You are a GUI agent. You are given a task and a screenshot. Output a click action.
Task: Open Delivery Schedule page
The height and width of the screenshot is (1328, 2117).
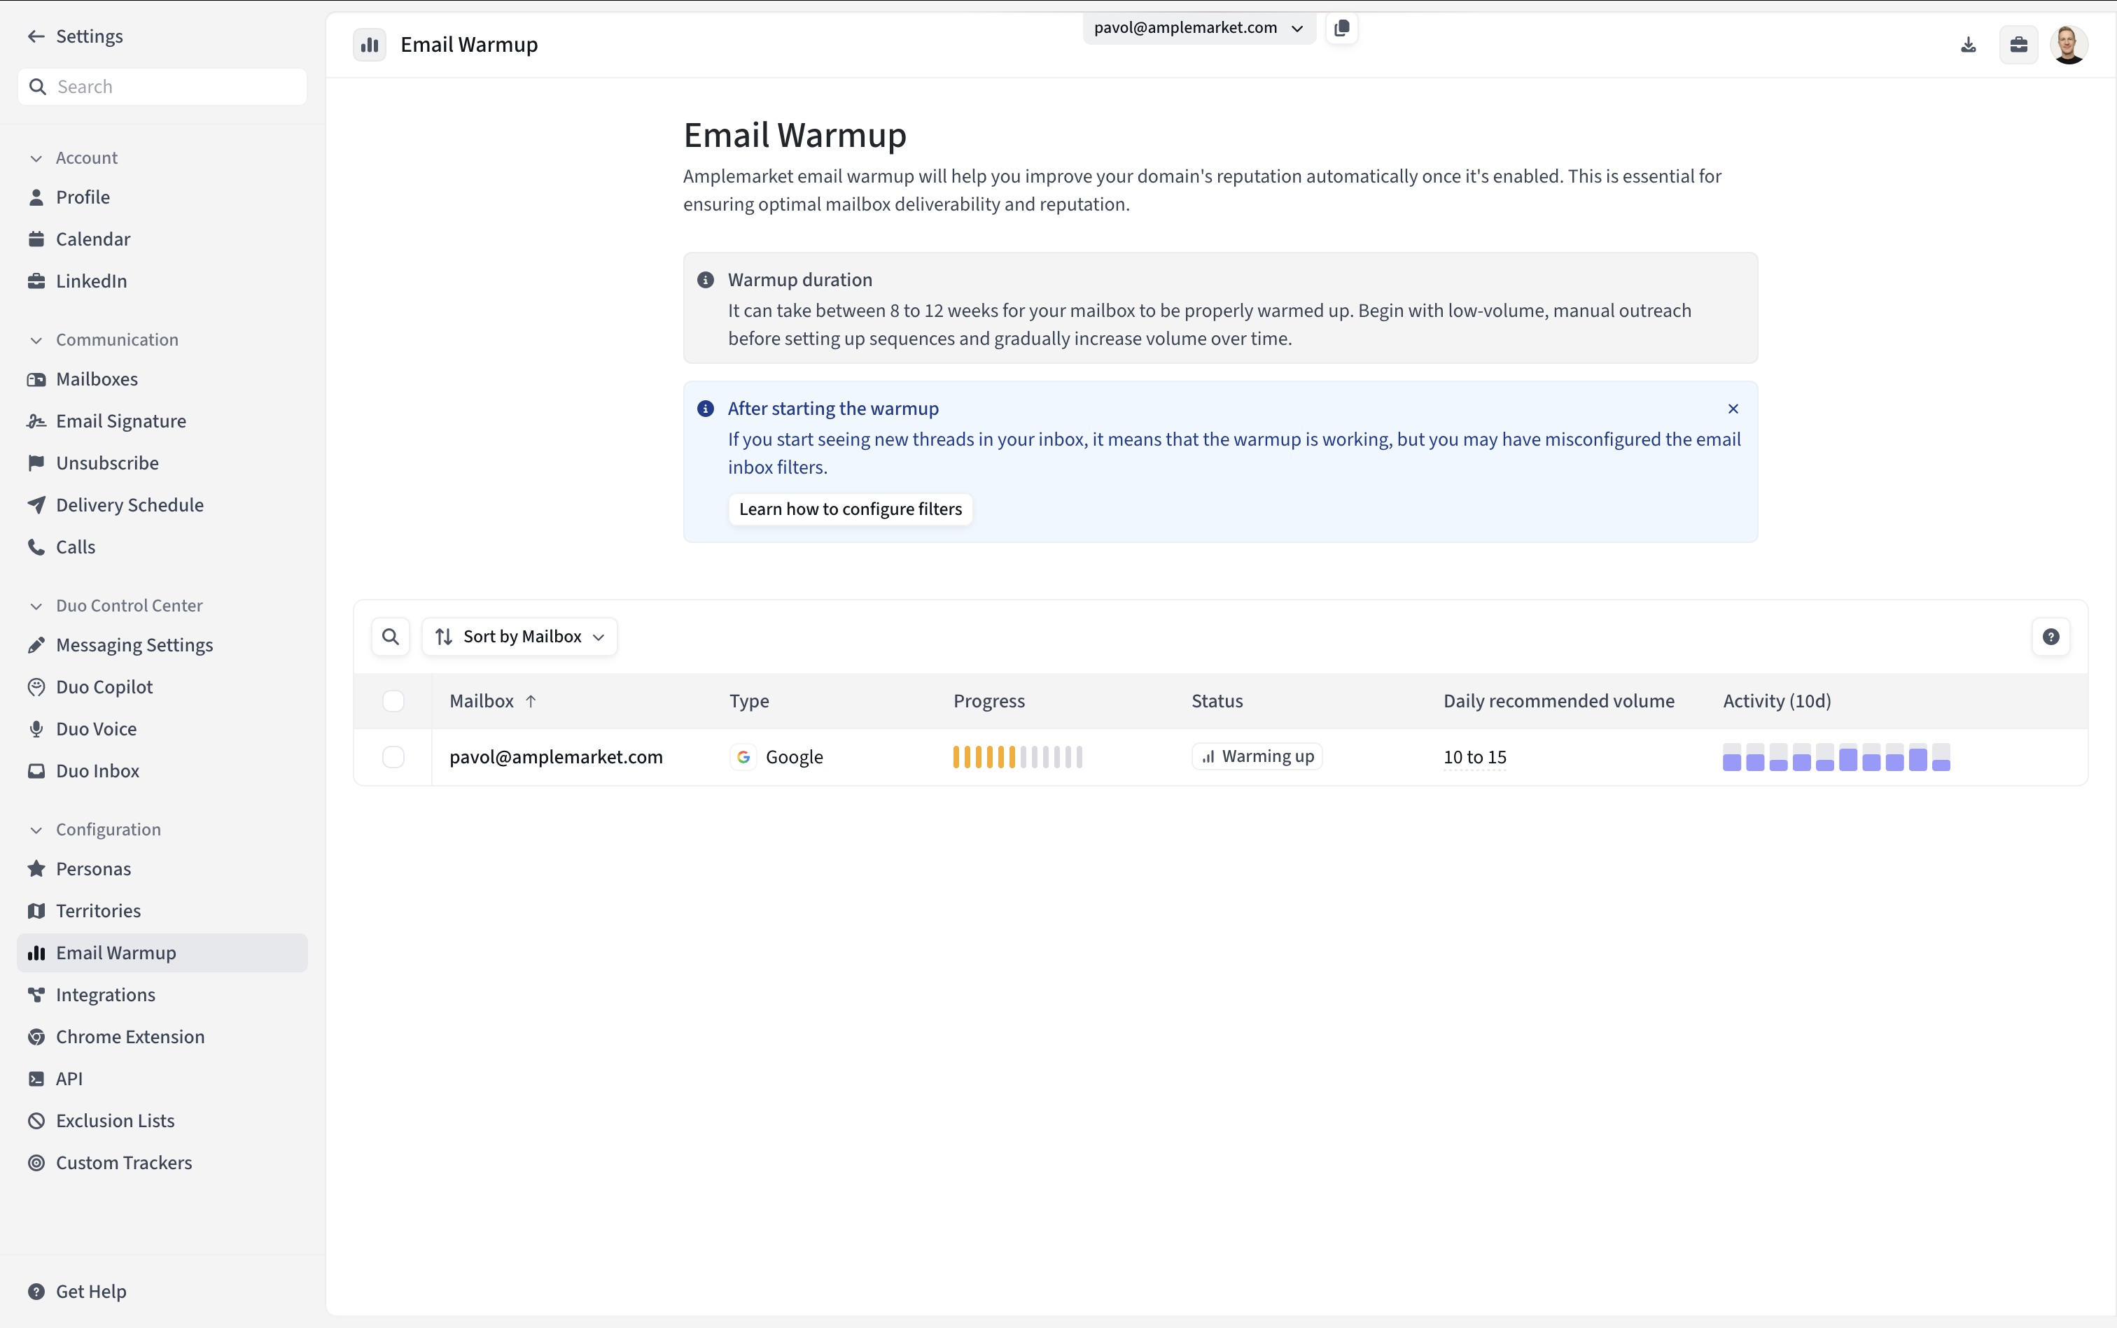(162, 505)
